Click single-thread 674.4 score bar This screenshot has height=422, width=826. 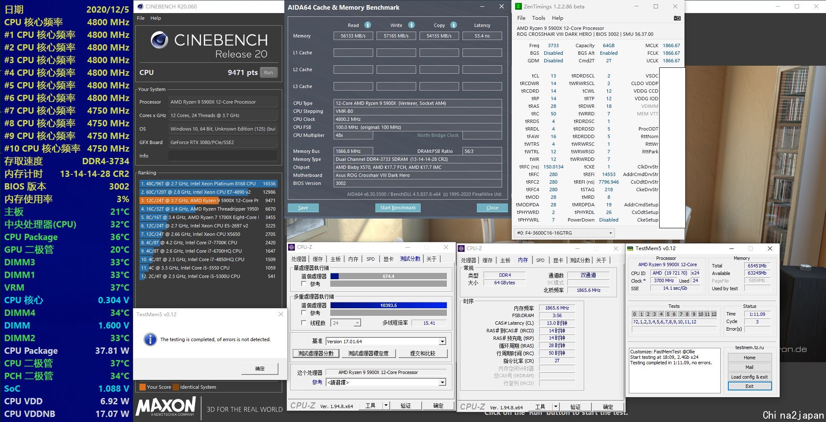pyautogui.click(x=388, y=276)
